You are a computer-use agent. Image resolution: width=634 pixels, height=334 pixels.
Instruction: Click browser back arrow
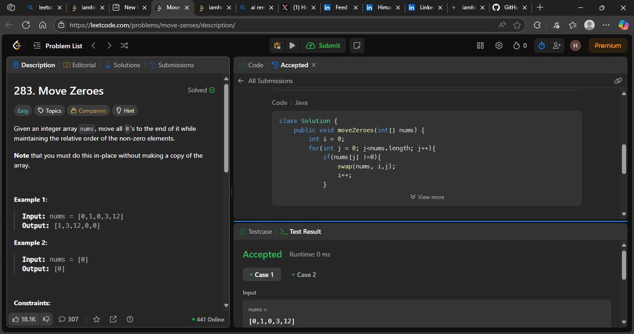coord(10,25)
